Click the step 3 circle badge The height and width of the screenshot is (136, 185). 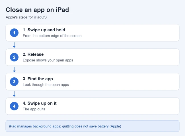[x=14, y=82]
